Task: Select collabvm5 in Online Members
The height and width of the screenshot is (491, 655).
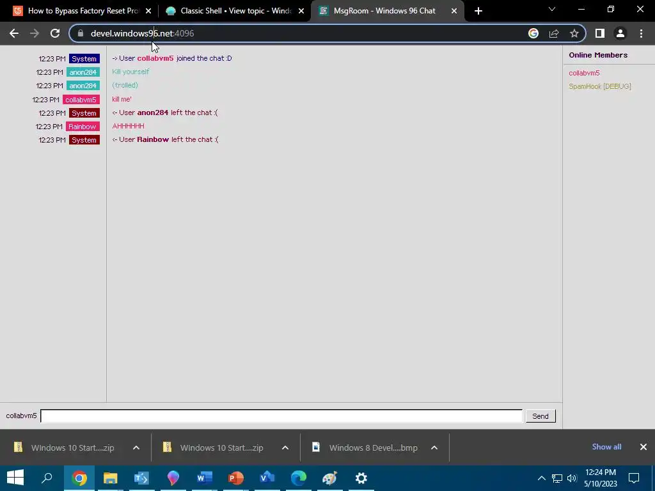Action: tap(584, 73)
